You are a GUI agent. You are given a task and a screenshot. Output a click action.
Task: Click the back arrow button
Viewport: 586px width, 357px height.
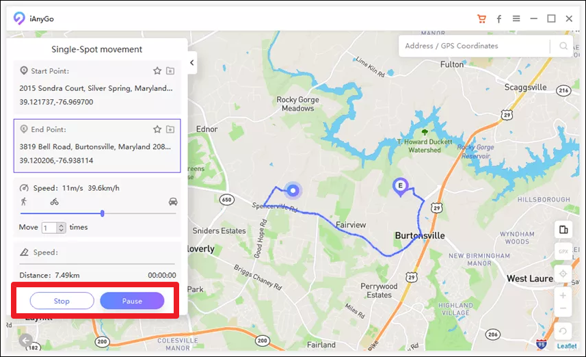(26, 341)
